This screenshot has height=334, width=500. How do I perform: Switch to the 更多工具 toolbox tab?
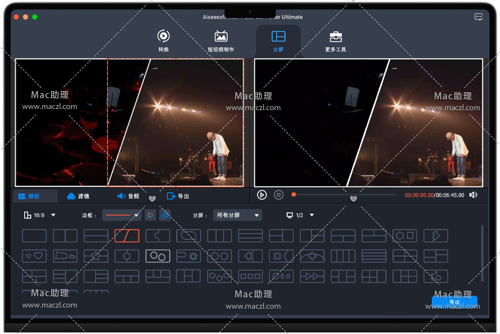(335, 41)
